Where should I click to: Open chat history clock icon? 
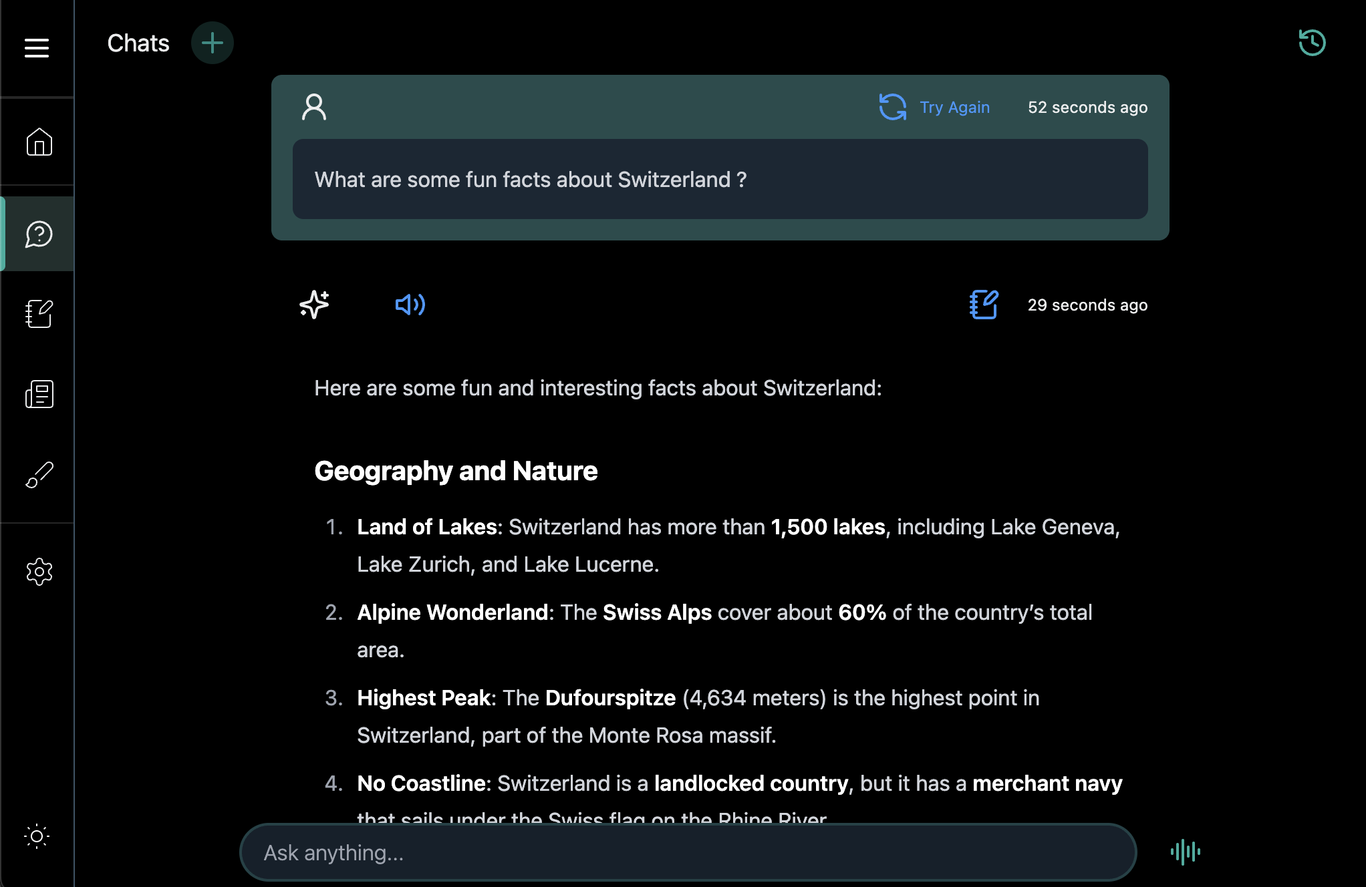[1312, 43]
